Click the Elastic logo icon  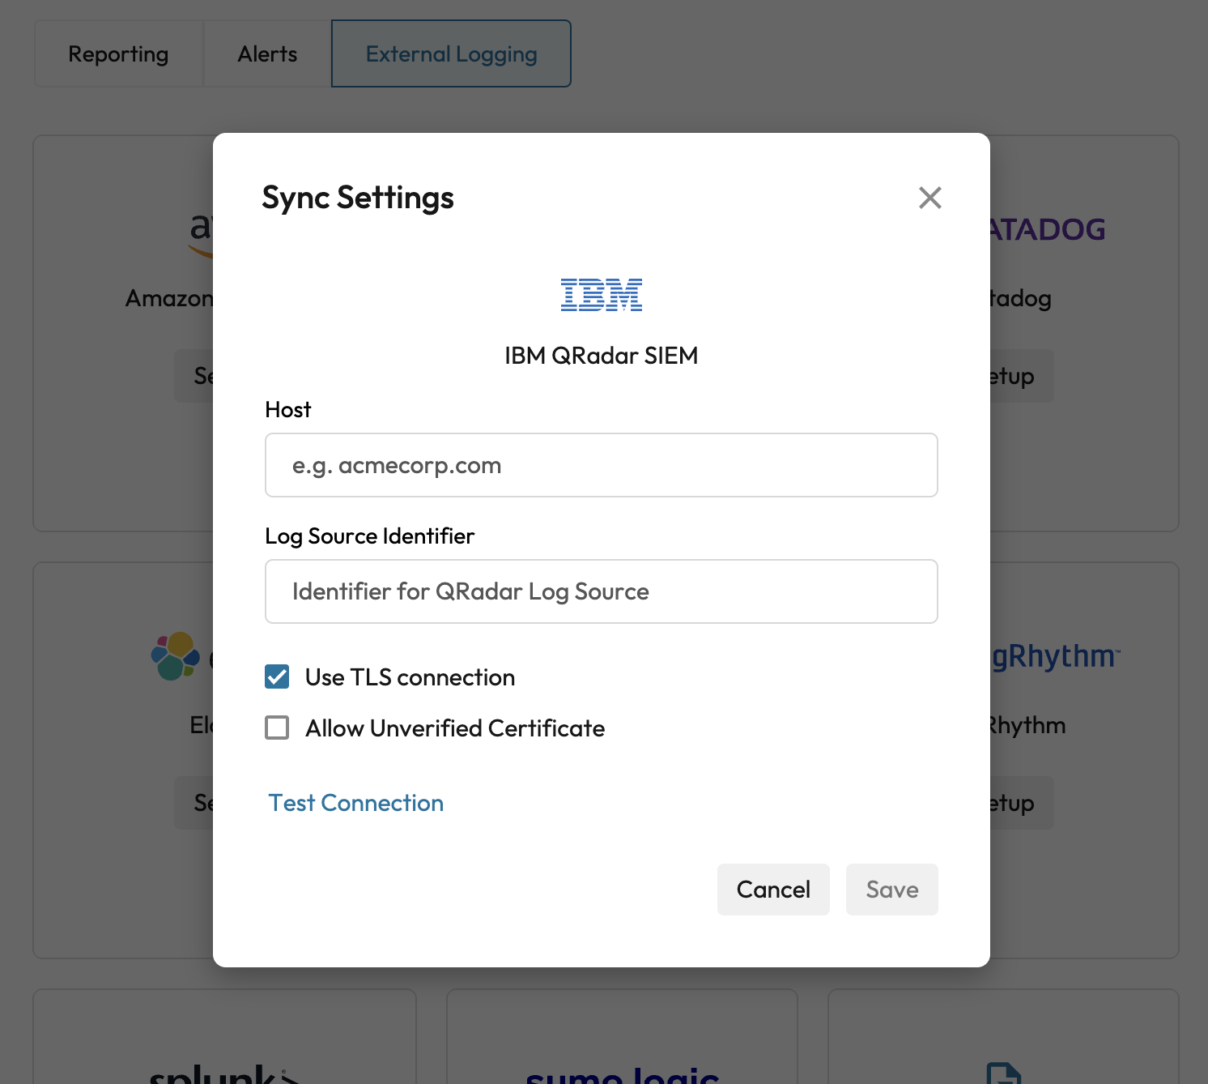175,655
